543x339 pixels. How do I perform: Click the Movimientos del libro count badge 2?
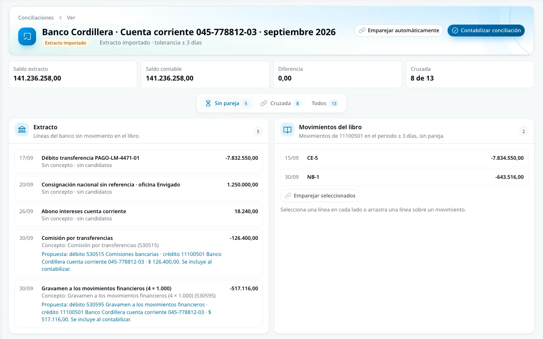tap(523, 131)
